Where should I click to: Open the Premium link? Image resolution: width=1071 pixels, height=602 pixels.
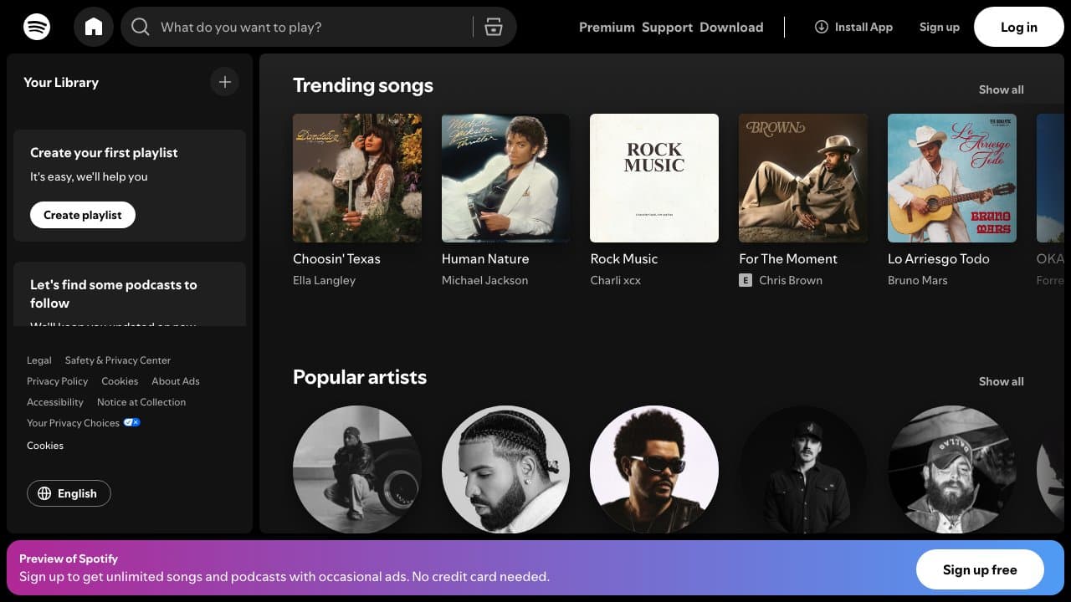point(607,27)
